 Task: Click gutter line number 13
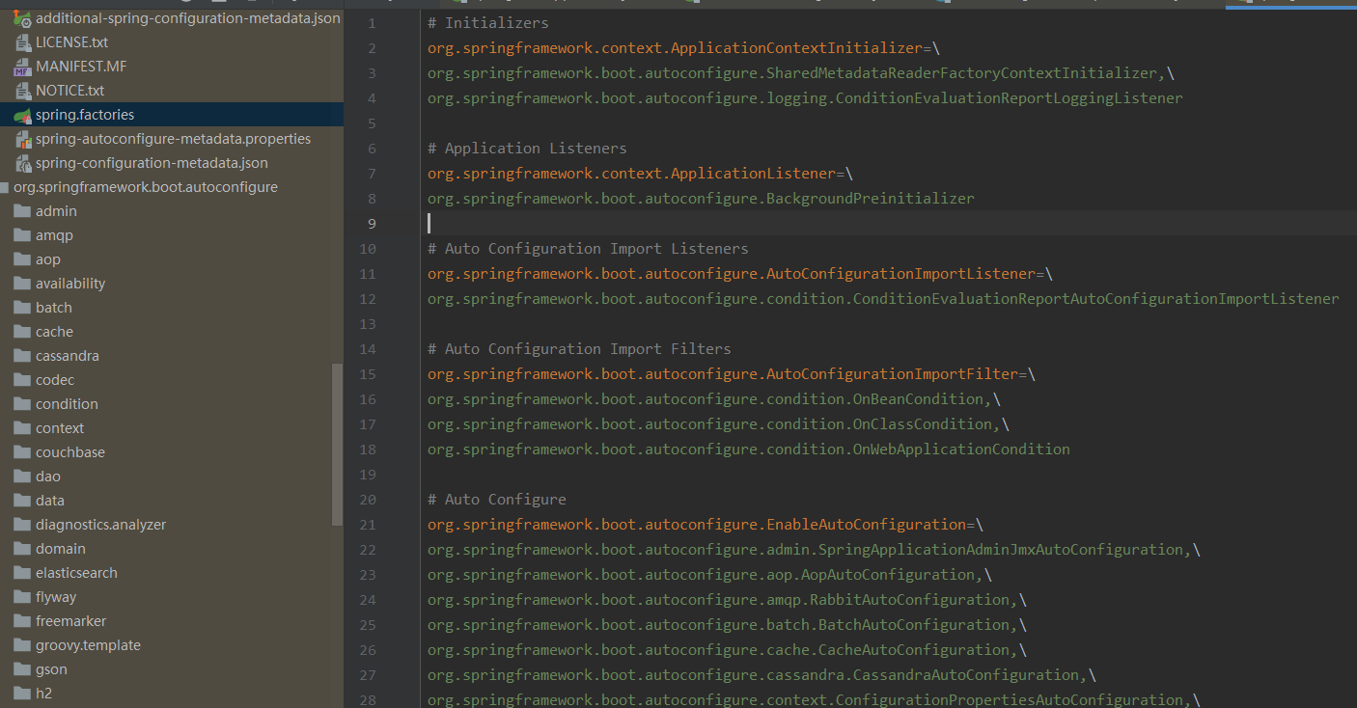click(368, 324)
